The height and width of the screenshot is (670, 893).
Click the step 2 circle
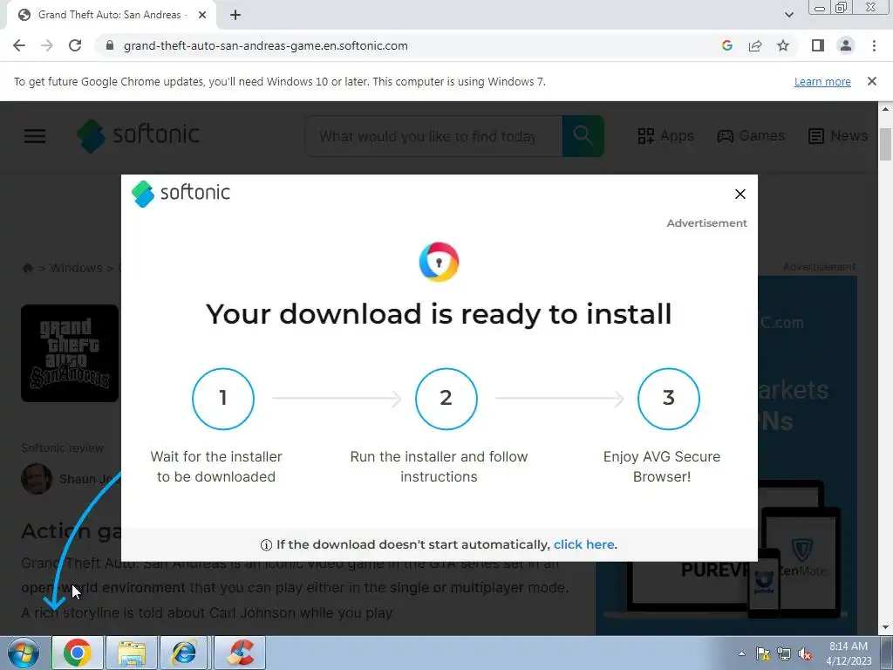446,399
